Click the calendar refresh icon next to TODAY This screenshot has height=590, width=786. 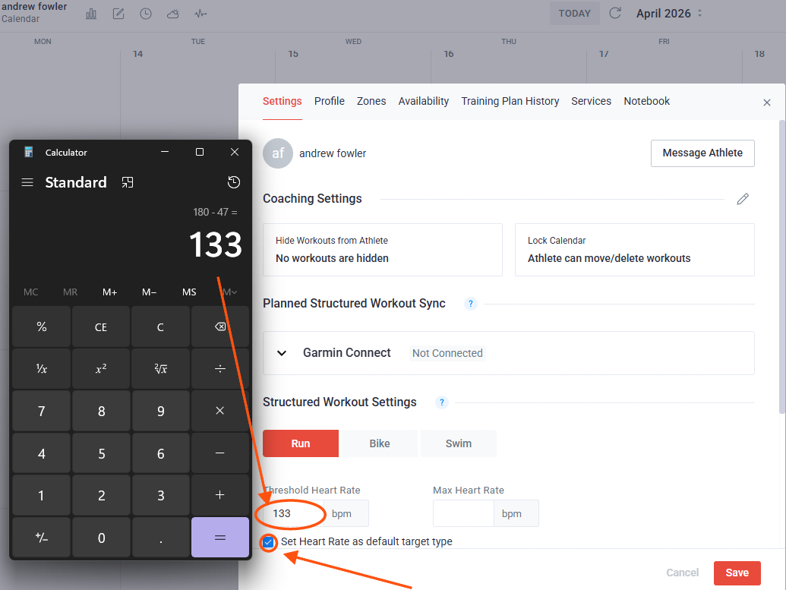(615, 13)
